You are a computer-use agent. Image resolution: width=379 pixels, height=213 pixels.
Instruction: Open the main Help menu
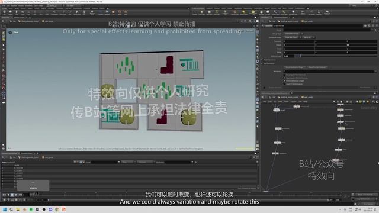(41, 5)
